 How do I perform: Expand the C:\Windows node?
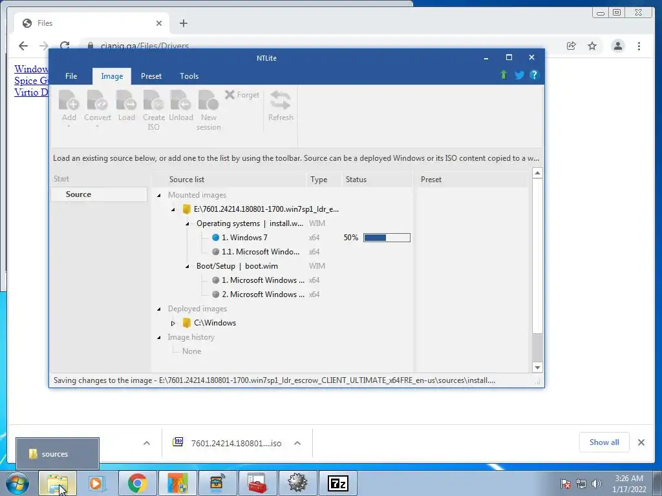point(173,323)
